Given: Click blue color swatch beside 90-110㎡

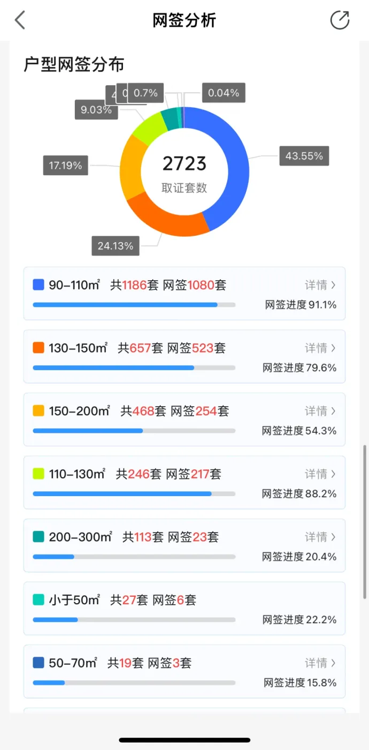Looking at the screenshot, I should coord(39,285).
